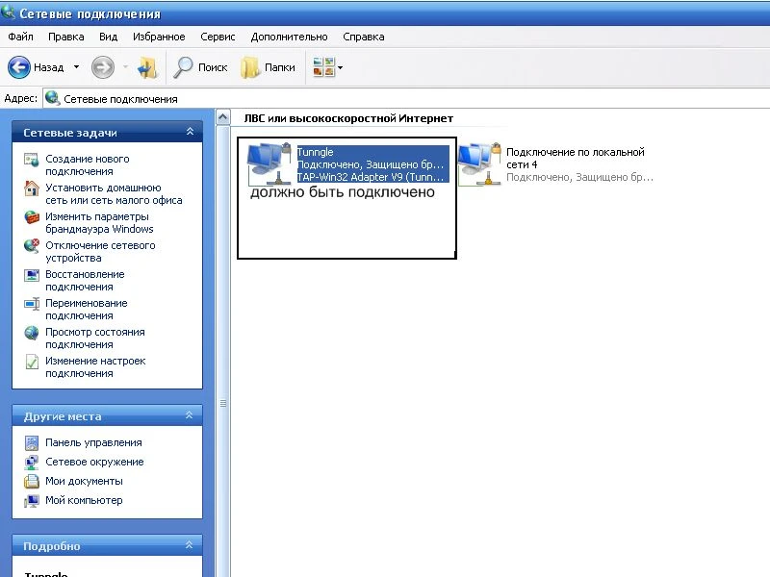
Task: Click Создание нового подключения link
Action: point(88,165)
